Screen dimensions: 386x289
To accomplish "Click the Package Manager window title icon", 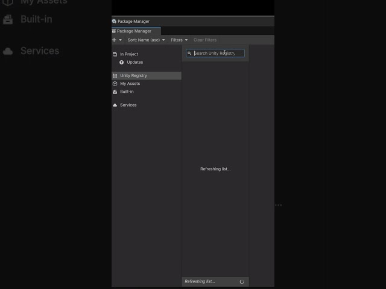I will click(114, 22).
